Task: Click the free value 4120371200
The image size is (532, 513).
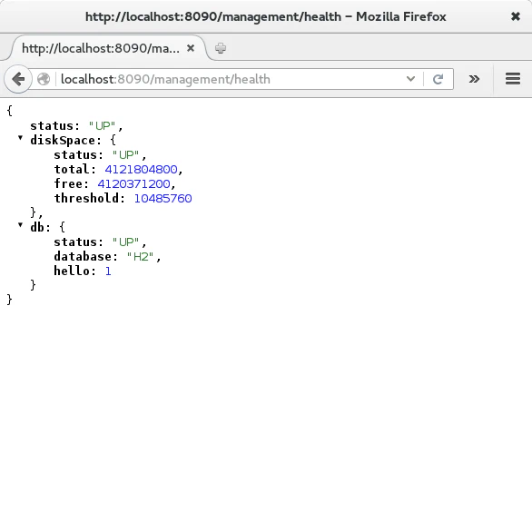Action: tap(133, 184)
